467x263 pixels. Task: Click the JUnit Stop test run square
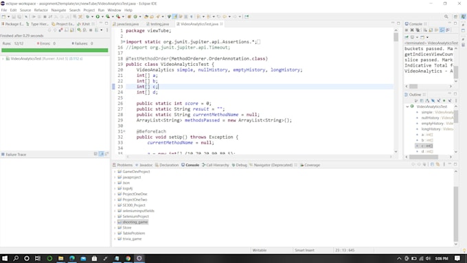click(91, 30)
